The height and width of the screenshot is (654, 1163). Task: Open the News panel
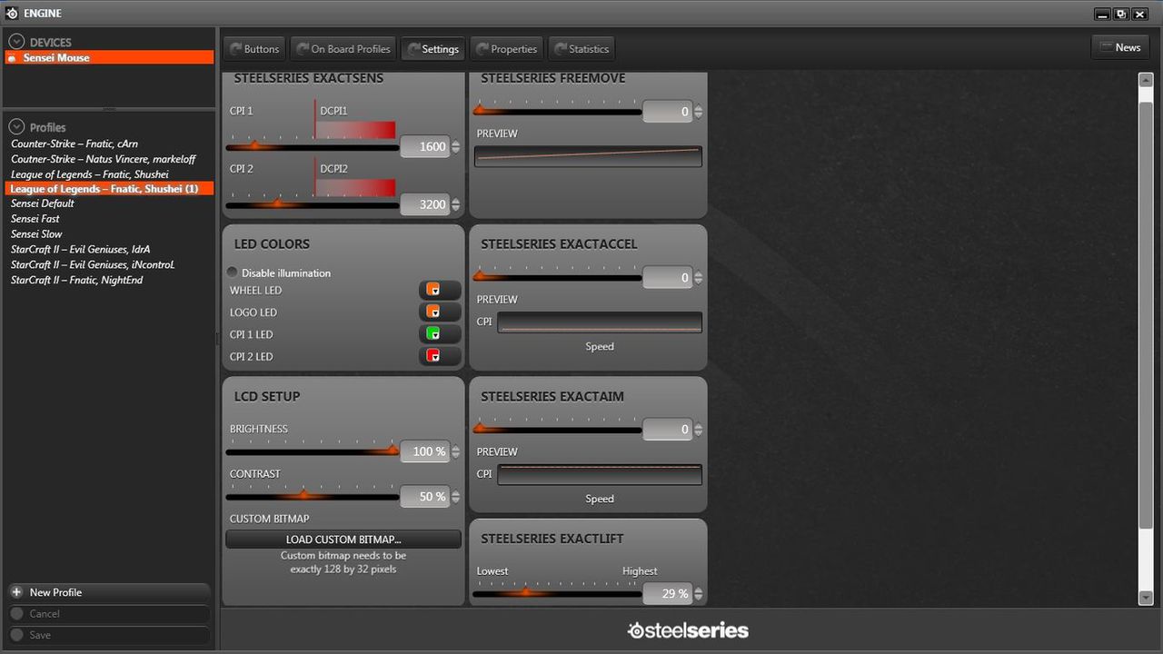pos(1120,46)
